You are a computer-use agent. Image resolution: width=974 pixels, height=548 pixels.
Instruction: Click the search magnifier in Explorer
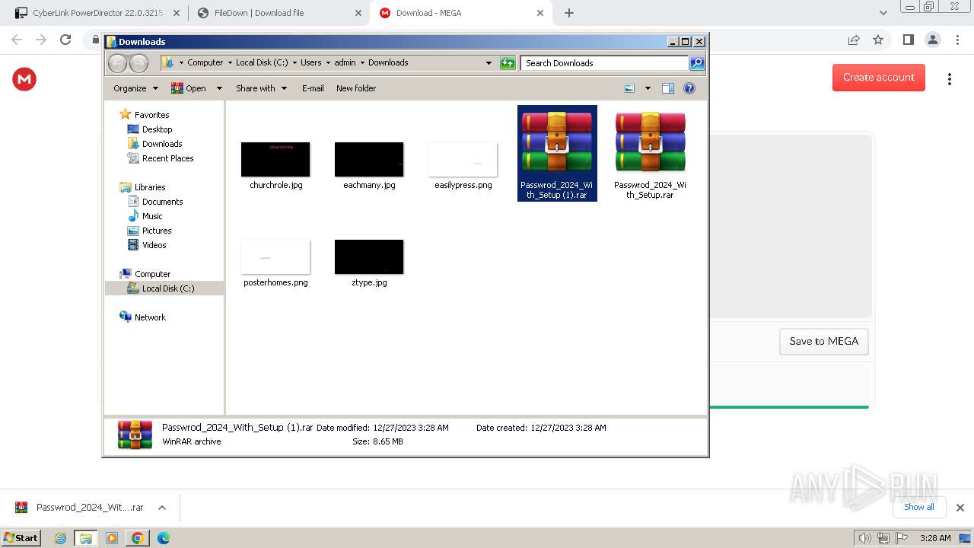tap(696, 63)
